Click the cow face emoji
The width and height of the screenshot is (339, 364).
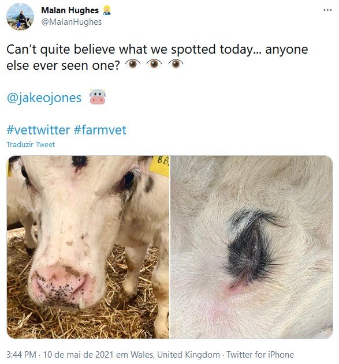(x=98, y=96)
